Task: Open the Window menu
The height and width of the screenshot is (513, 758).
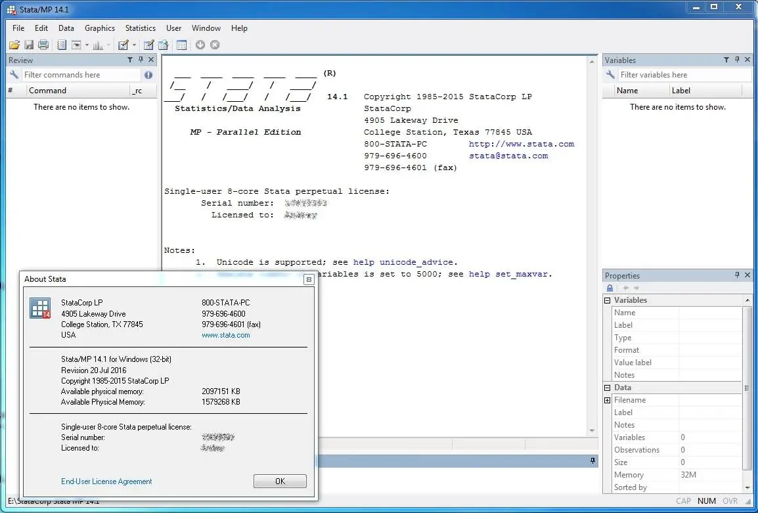Action: pos(206,28)
